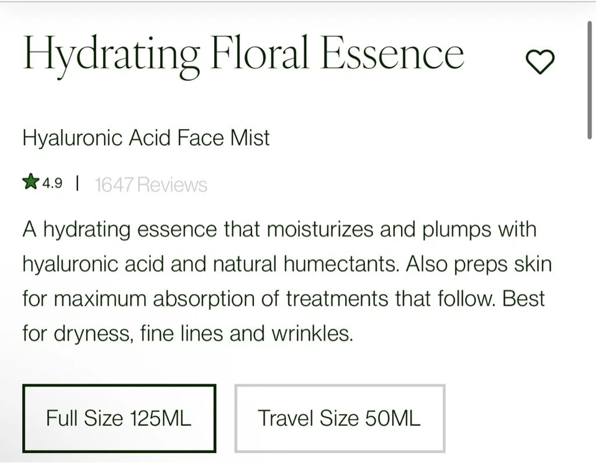This screenshot has height=463, width=596.
Task: Click "hyaluronic acid" in the description paragraph
Action: 93,264
